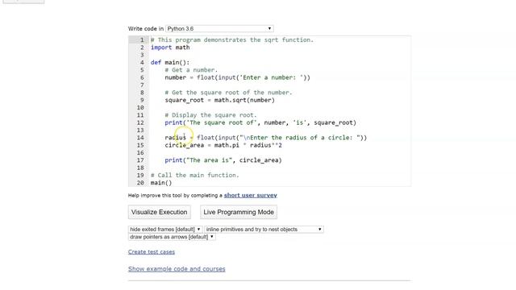
Task: Open inline primitives and nest objects dropdown
Action: [264, 229]
